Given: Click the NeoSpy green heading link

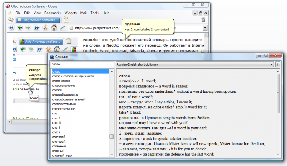Looking at the screenshot, I should (25, 118).
